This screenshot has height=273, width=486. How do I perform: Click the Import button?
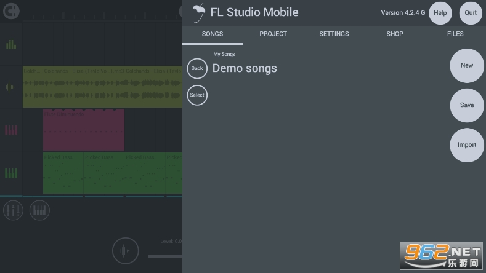tap(467, 145)
